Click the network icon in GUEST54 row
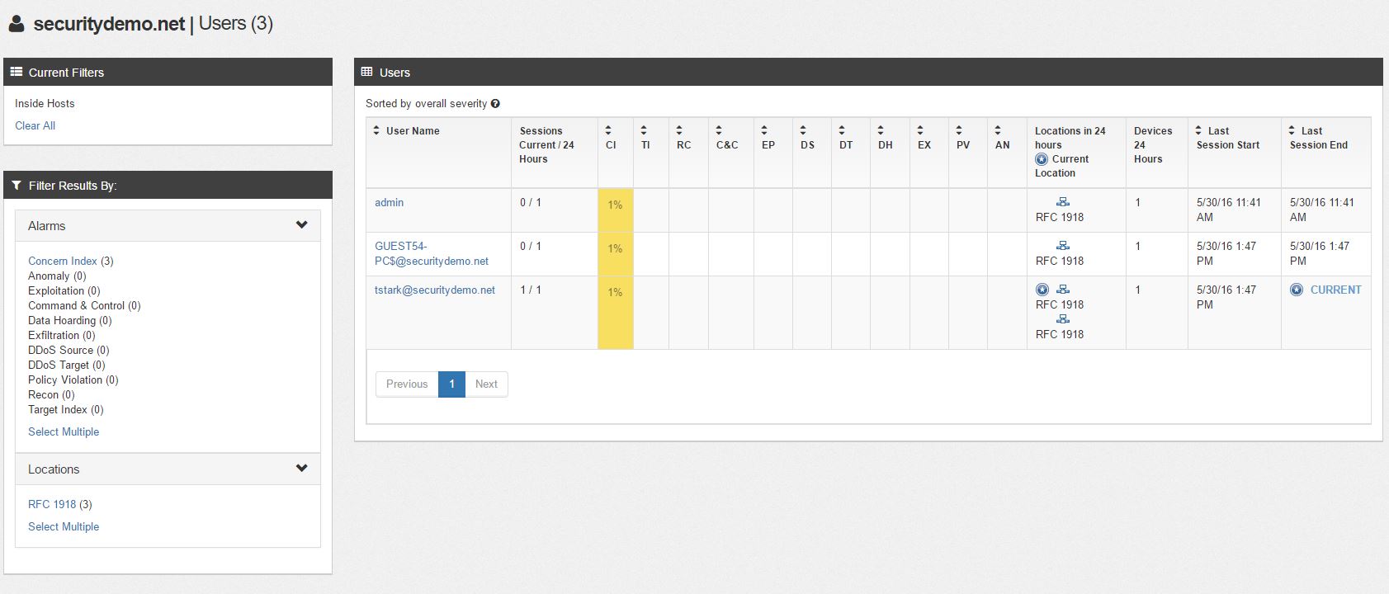 (x=1063, y=246)
